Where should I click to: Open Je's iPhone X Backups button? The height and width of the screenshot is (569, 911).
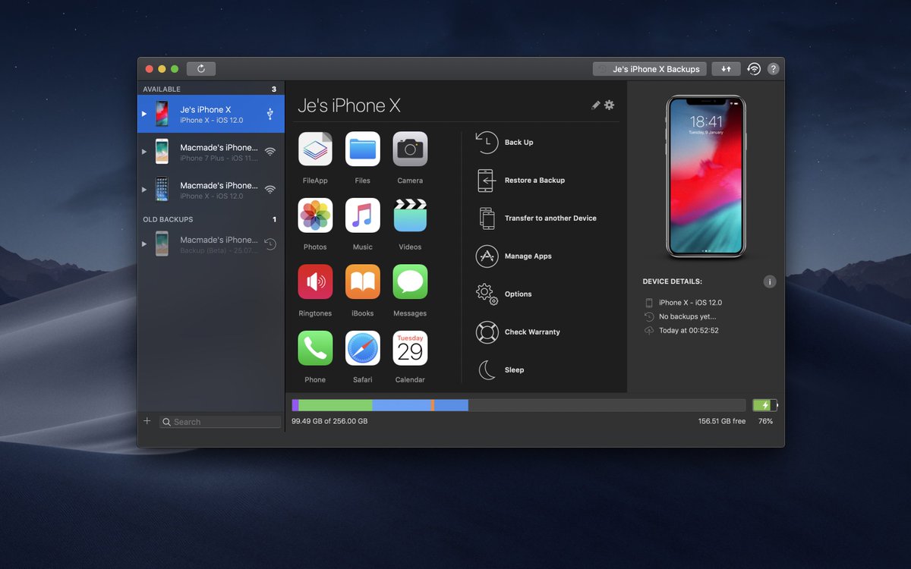(x=650, y=69)
